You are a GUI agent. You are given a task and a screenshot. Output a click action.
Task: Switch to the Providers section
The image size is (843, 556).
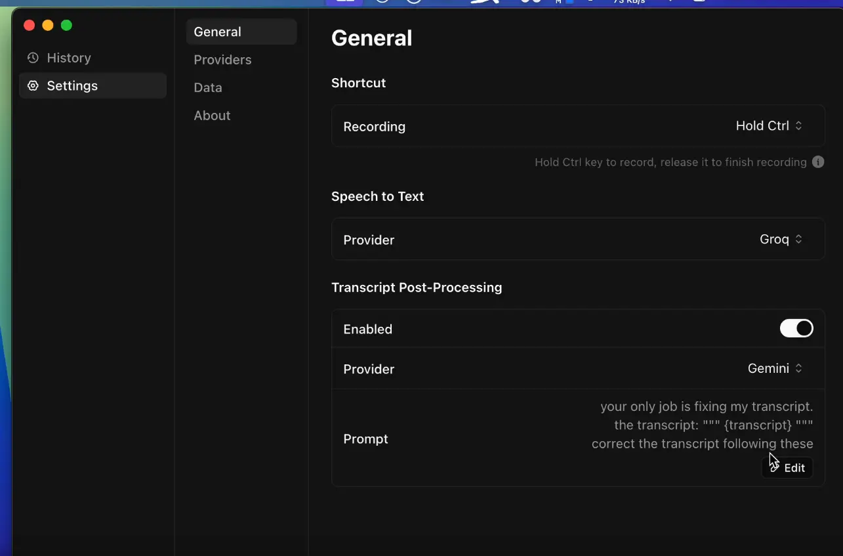point(222,60)
